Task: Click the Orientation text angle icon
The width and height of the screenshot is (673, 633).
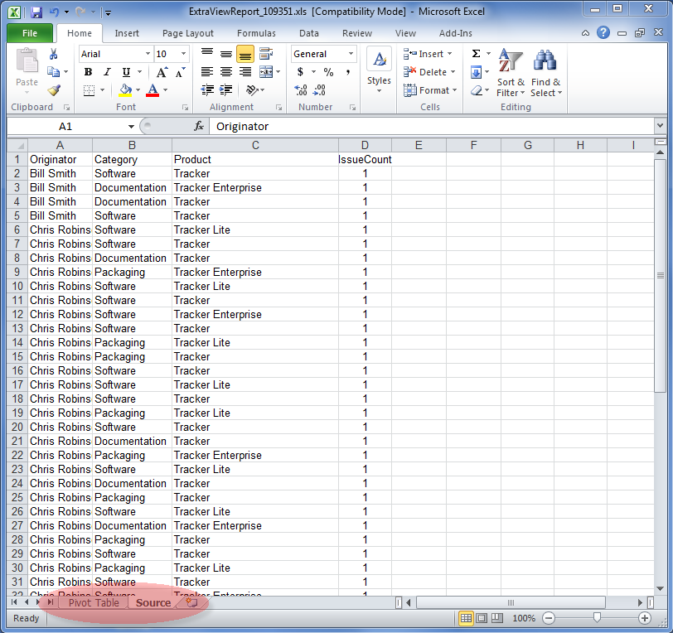Action: pyautogui.click(x=251, y=90)
